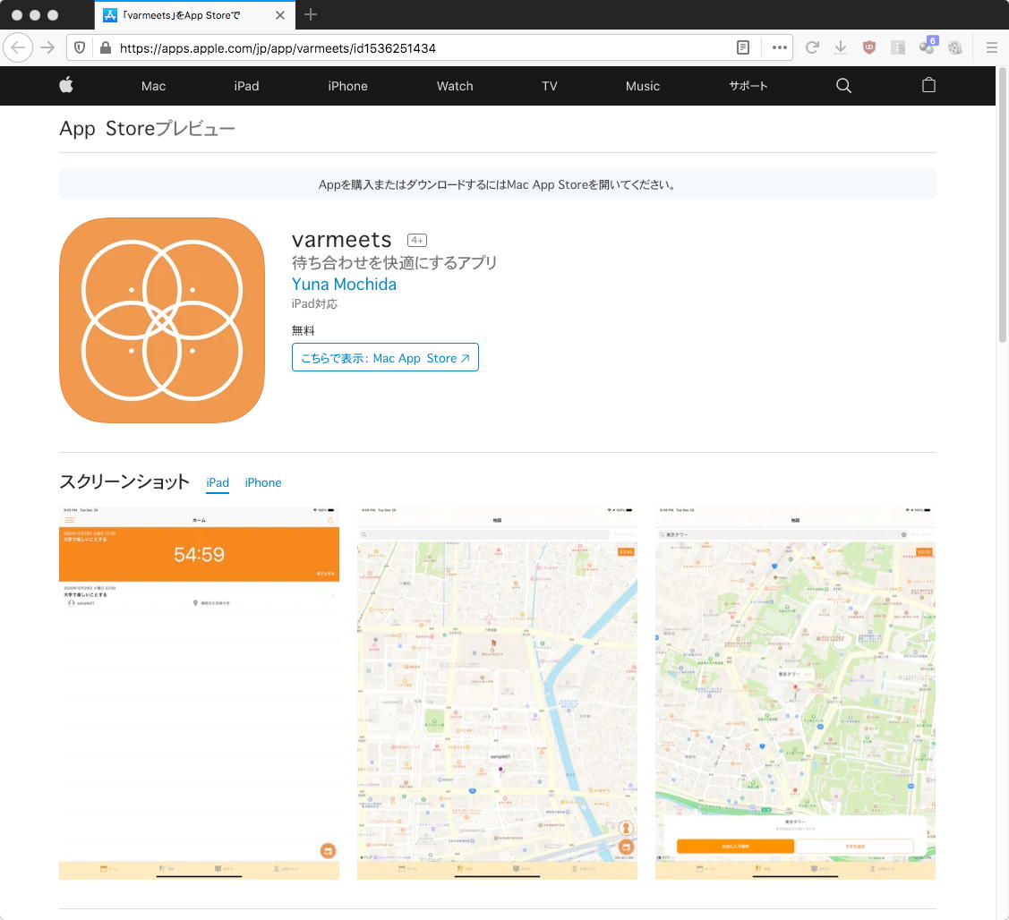Click the varmeets app title
The height and width of the screenshot is (920, 1009).
[342, 240]
